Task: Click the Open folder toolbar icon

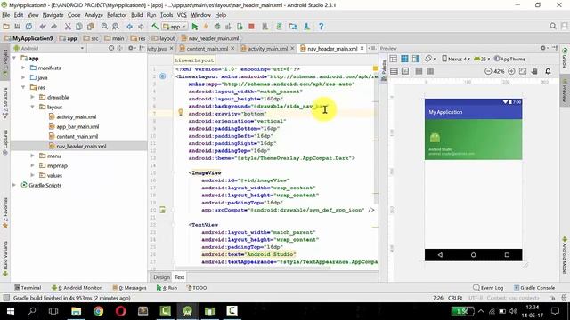Action: (x=6, y=27)
